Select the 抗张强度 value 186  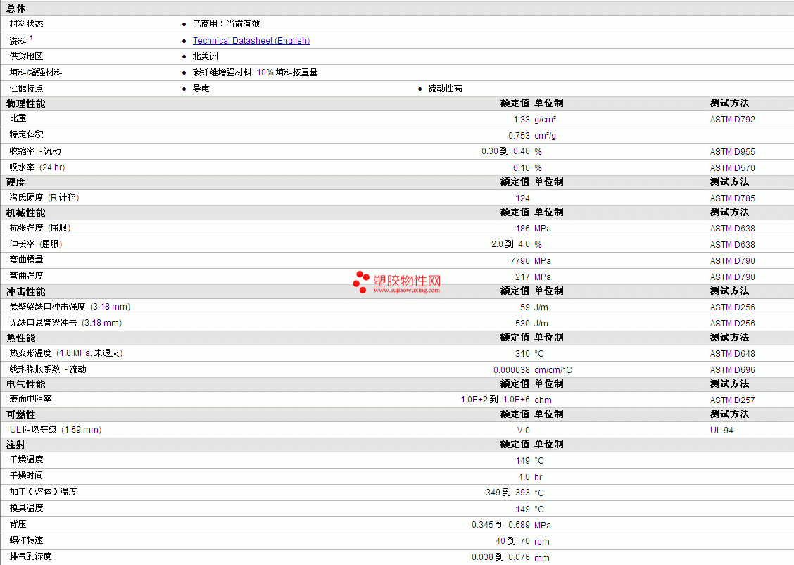[522, 229]
